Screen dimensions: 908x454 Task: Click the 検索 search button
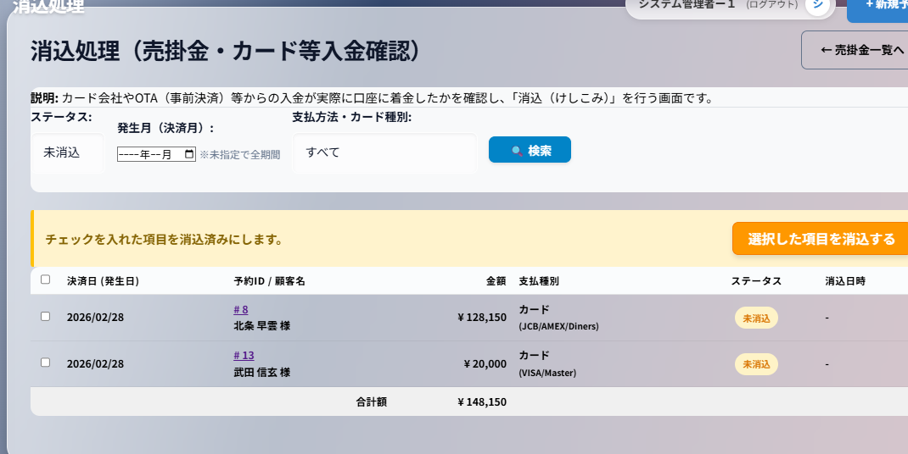tap(530, 150)
